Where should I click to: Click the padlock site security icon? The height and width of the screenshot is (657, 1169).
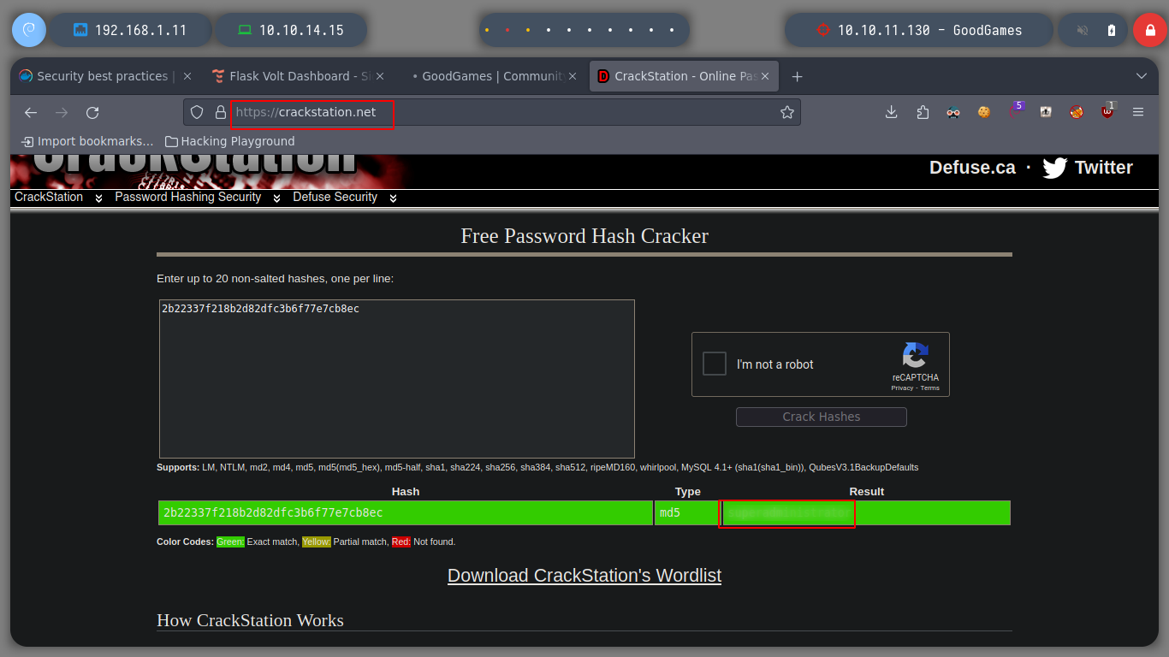221,112
